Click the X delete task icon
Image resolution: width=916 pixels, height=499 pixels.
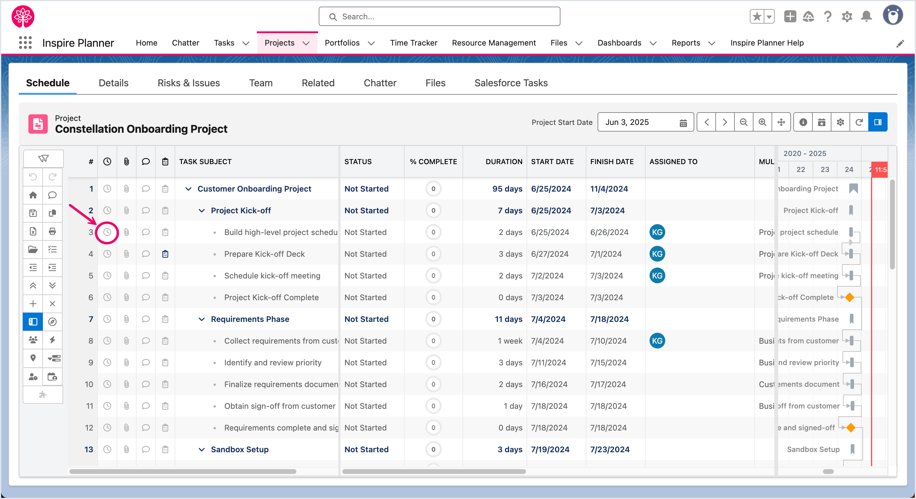pos(52,304)
